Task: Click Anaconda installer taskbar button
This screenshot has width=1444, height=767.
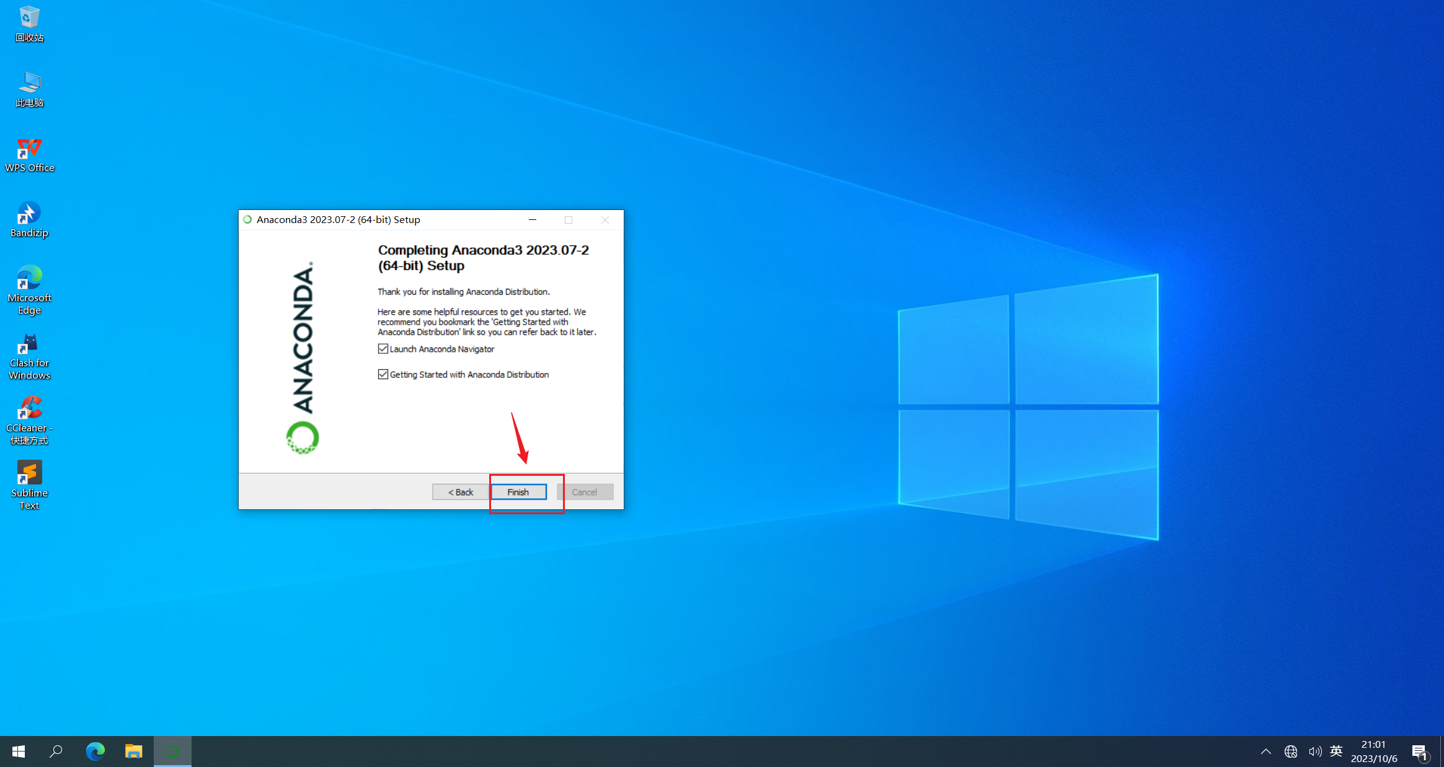Action: 172,752
